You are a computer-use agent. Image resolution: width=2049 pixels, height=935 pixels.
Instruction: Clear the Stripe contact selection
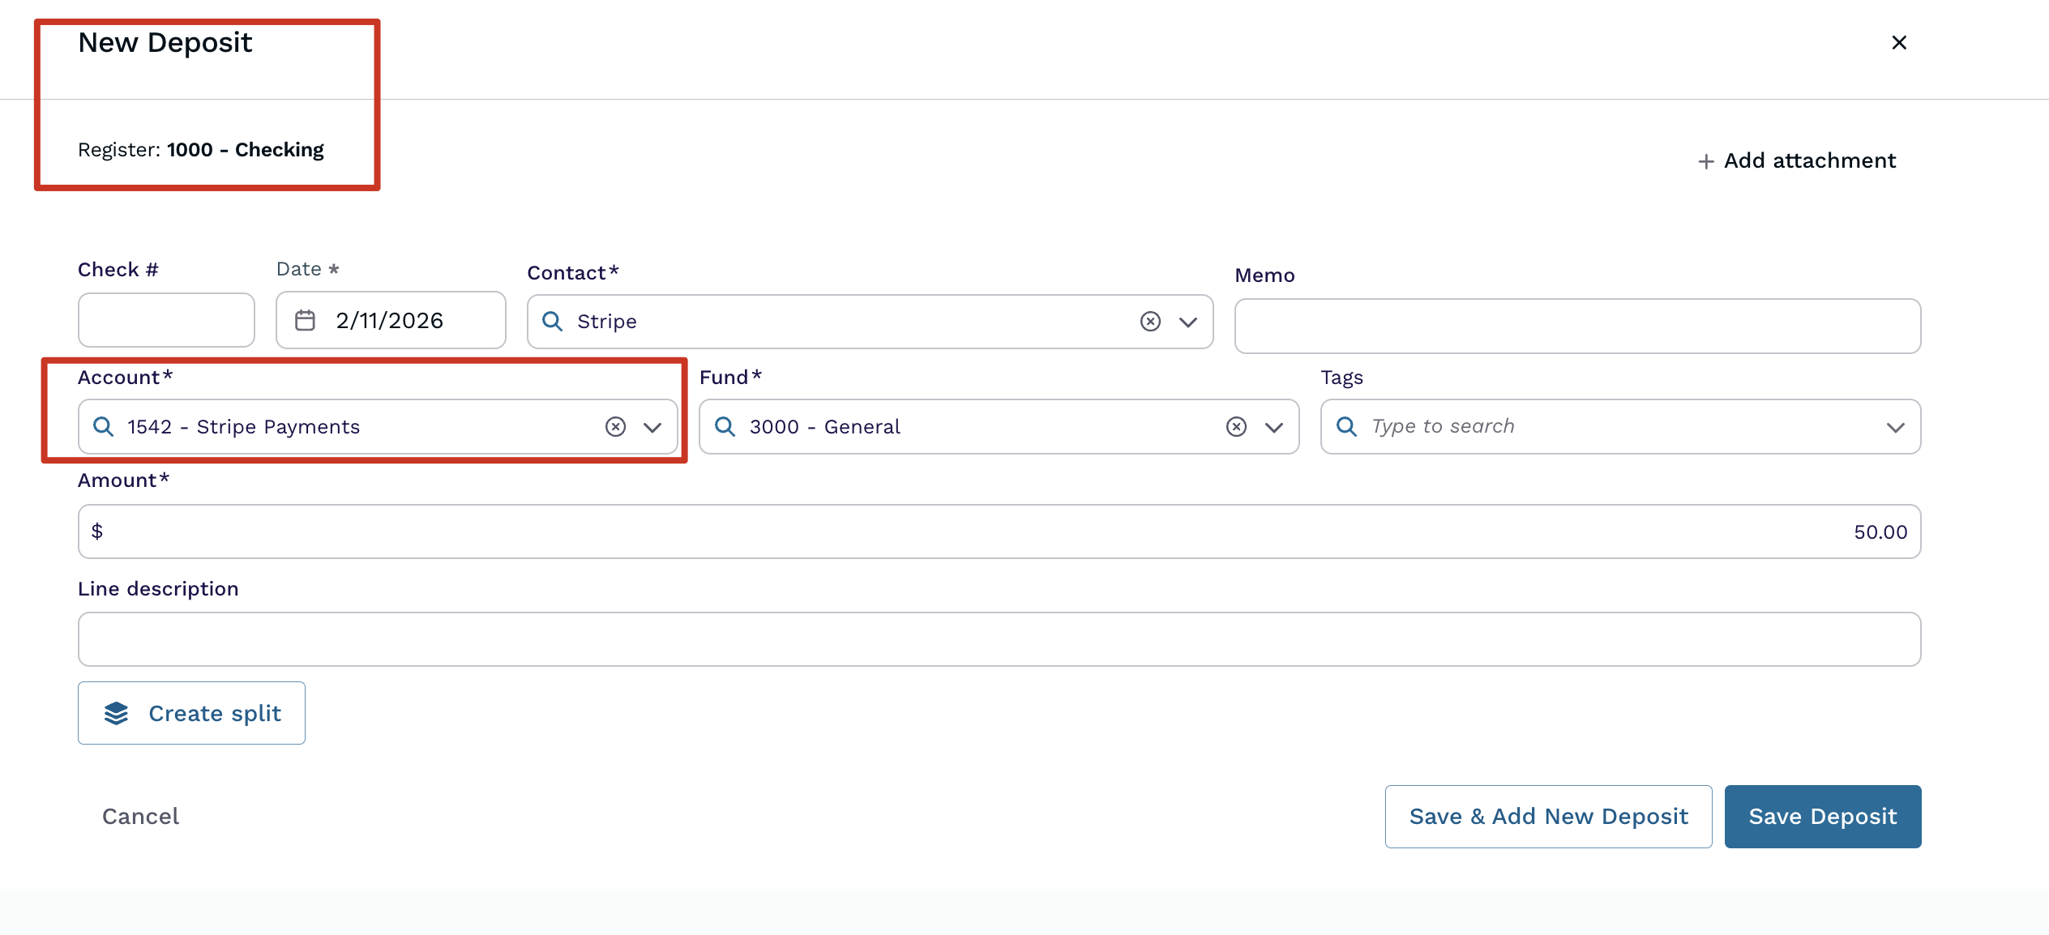point(1150,322)
